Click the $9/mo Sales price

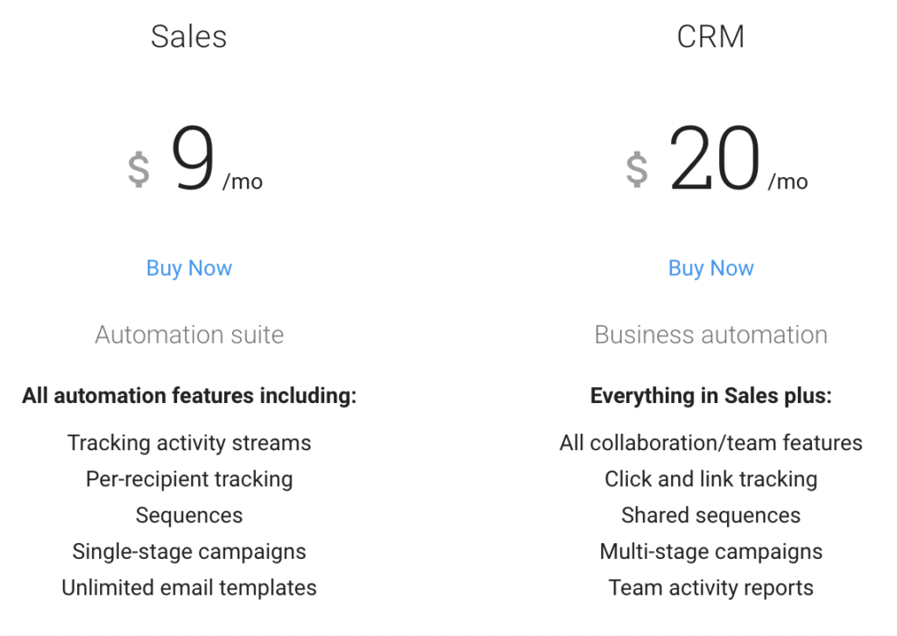[x=195, y=159]
